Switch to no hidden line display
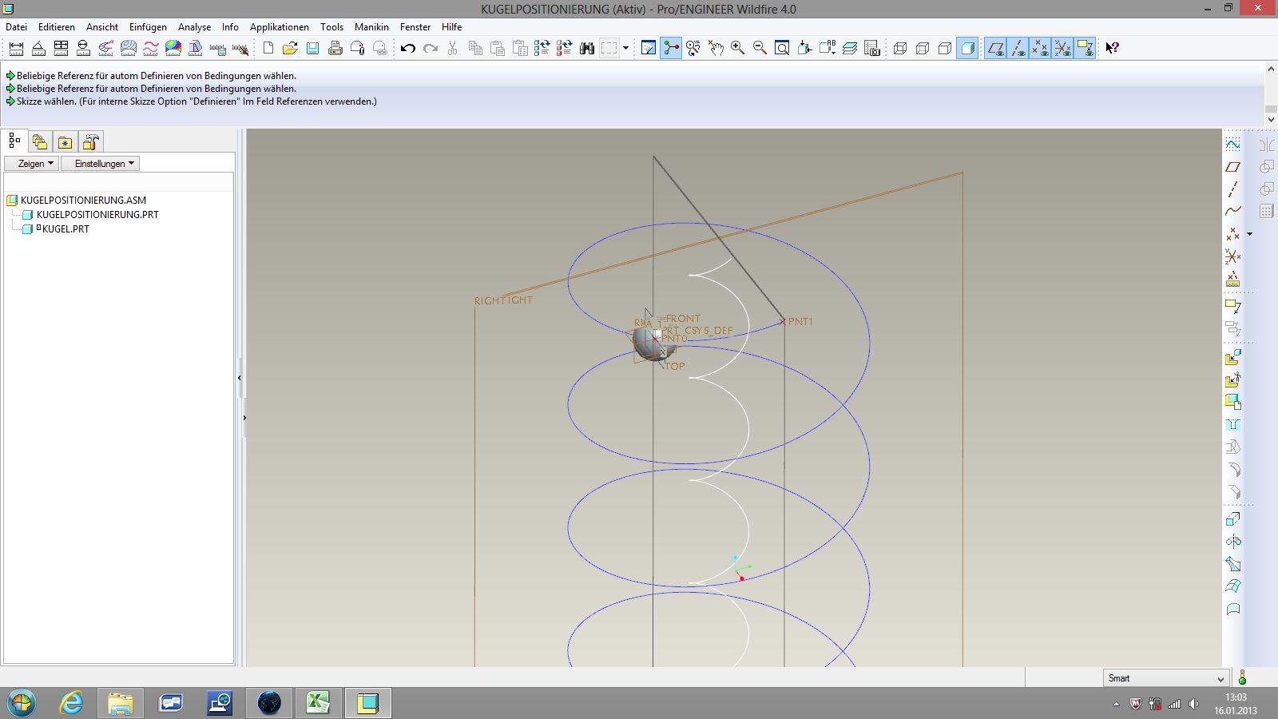The width and height of the screenshot is (1278, 719). click(x=945, y=48)
